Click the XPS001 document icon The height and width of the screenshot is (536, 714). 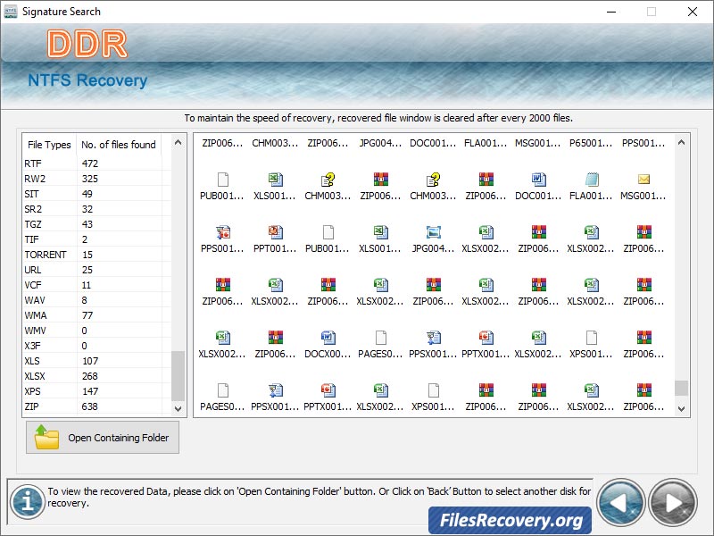pyautogui.click(x=591, y=339)
